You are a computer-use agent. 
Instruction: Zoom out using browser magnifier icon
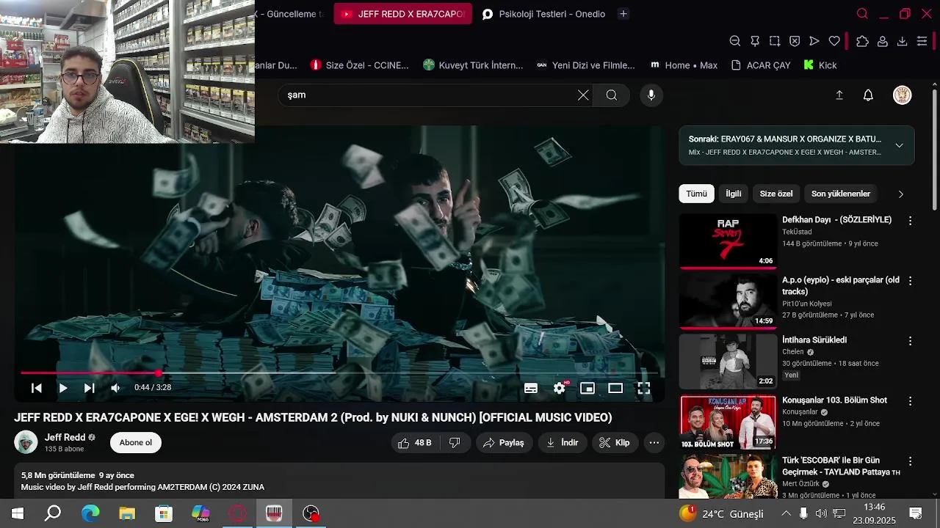735,41
